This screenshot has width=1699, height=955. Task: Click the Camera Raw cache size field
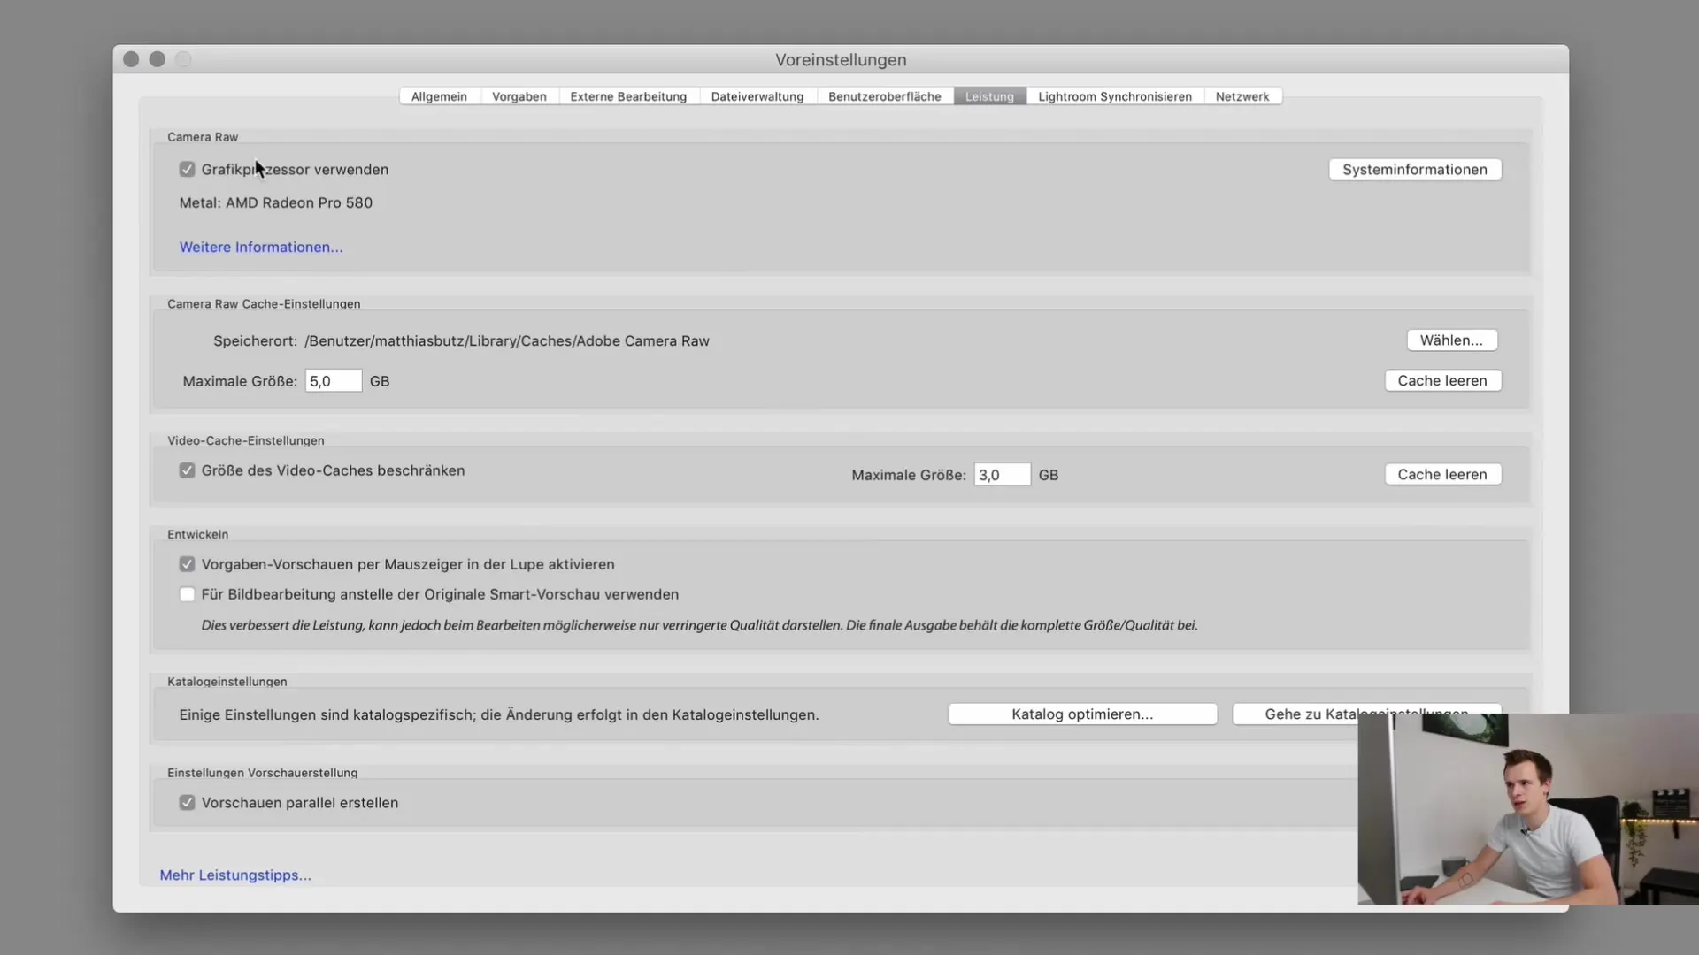(x=334, y=381)
